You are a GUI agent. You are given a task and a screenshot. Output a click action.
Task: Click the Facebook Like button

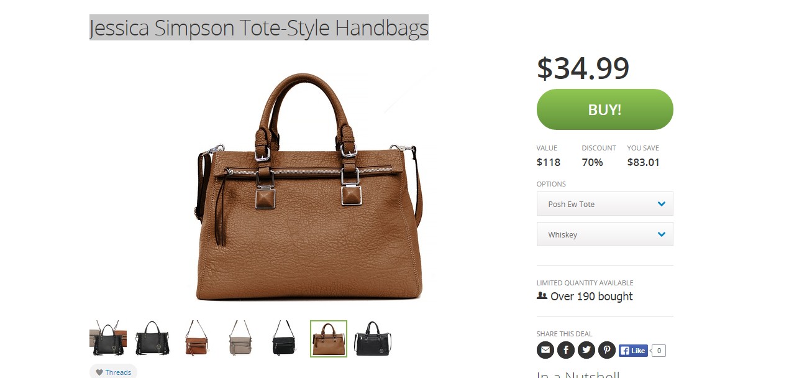(x=633, y=351)
